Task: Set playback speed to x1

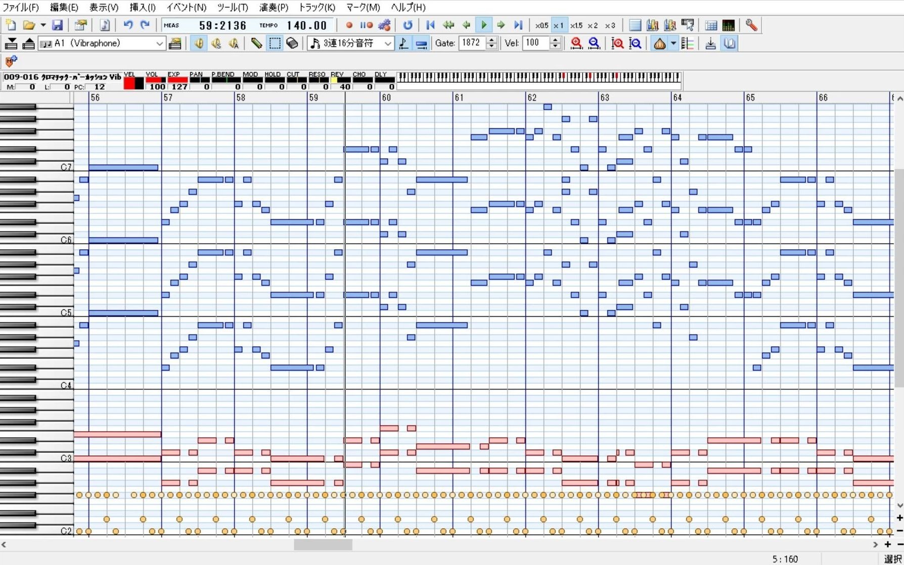Action: 558,25
